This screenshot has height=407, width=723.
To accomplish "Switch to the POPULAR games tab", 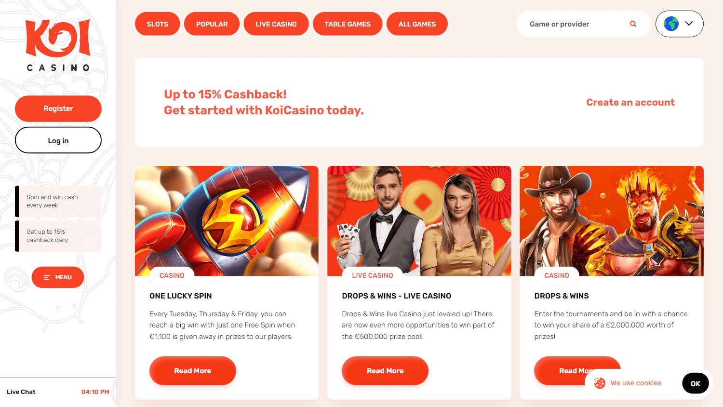I will [x=212, y=24].
